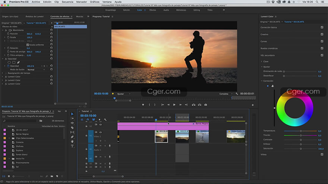The height and width of the screenshot is (184, 328).
Task: Select Barras Negras item in project
Action: pyautogui.click(x=22, y=134)
